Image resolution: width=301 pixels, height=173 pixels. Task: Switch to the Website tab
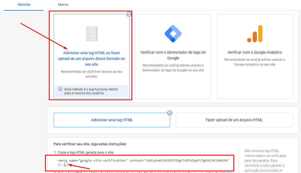point(24,5)
